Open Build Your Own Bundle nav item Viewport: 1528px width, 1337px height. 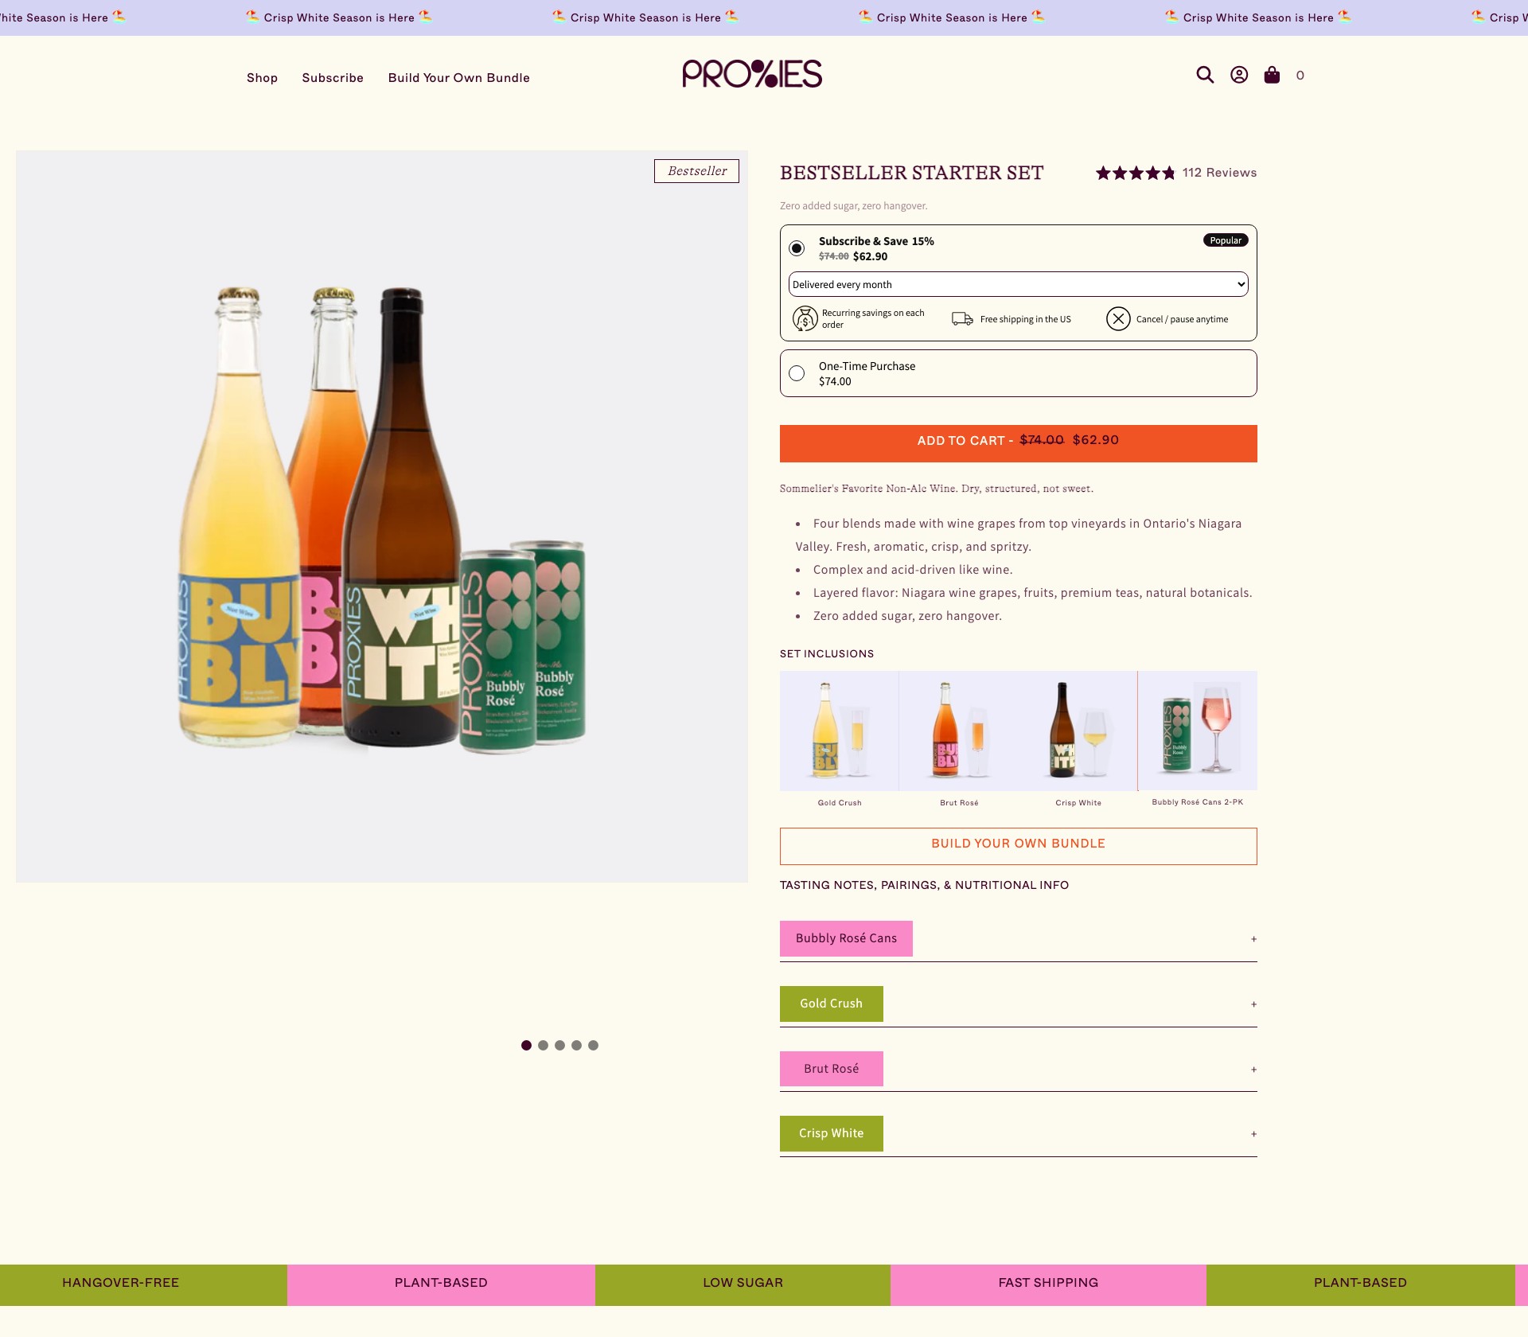459,78
